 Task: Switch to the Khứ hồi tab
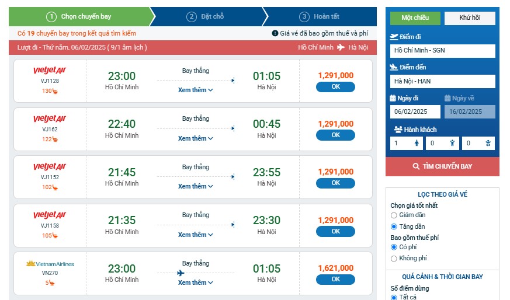coord(470,18)
